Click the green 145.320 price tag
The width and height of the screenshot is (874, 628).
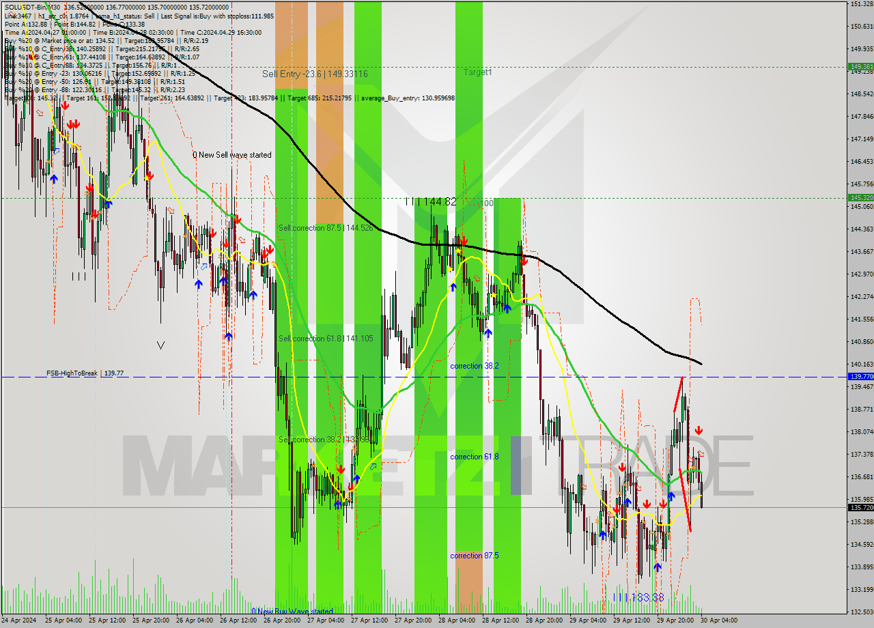click(x=861, y=197)
